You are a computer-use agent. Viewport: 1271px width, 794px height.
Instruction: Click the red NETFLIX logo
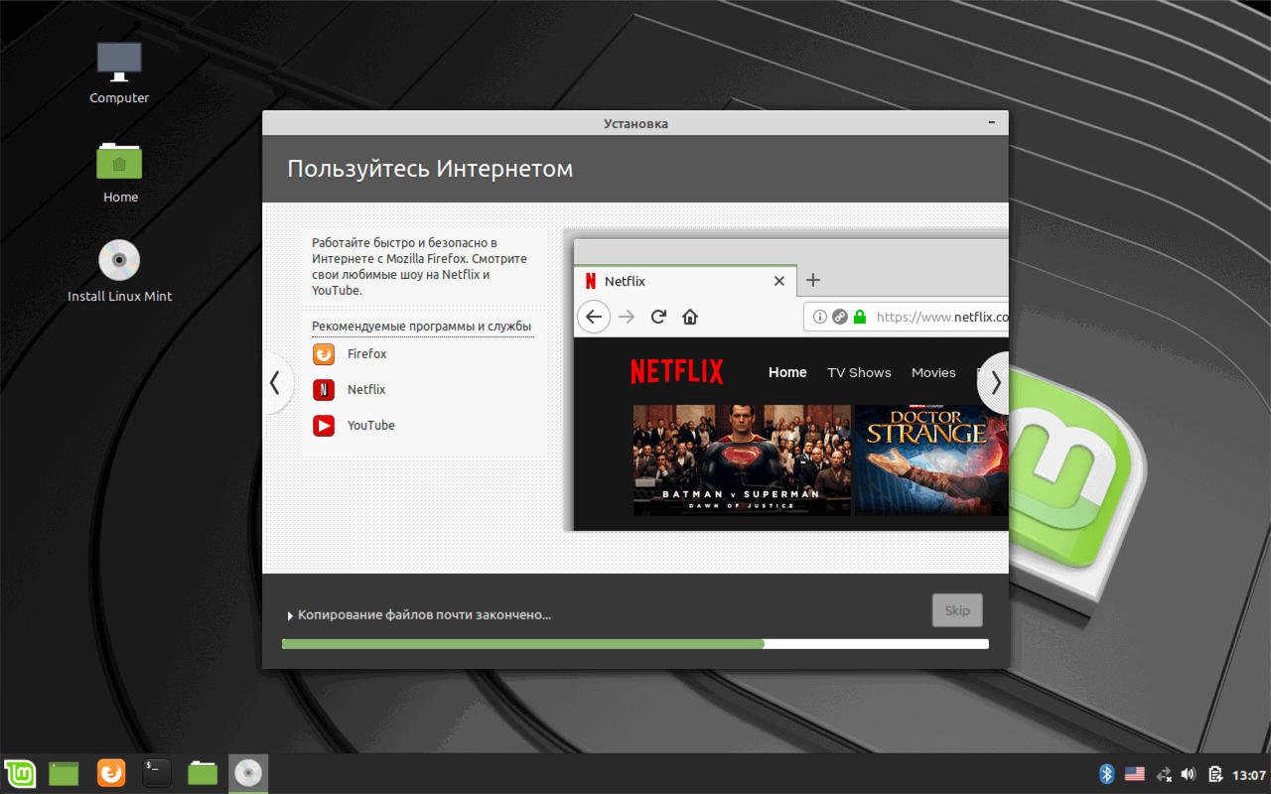coord(677,372)
